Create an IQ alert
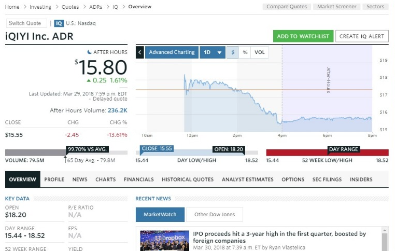 pyautogui.click(x=362, y=36)
